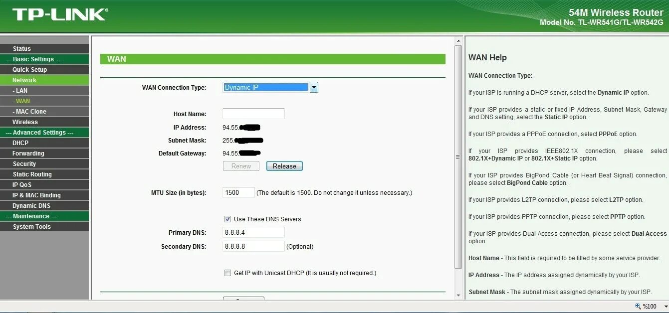The height and width of the screenshot is (313, 669).
Task: Click the Model No. TL-WR541G/TL-WR542G text
Action: pyautogui.click(x=602, y=22)
